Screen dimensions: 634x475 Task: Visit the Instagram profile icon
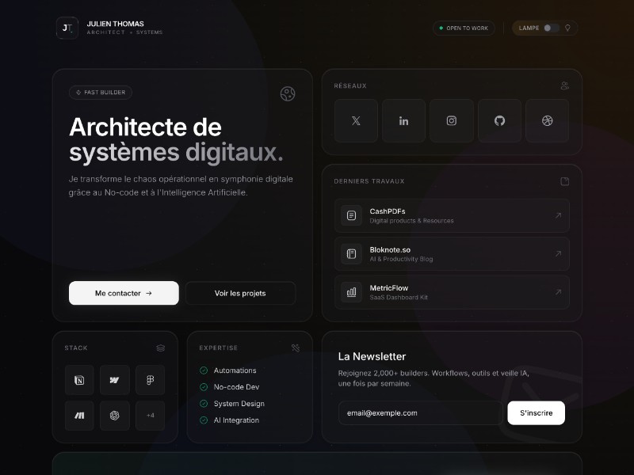452,121
